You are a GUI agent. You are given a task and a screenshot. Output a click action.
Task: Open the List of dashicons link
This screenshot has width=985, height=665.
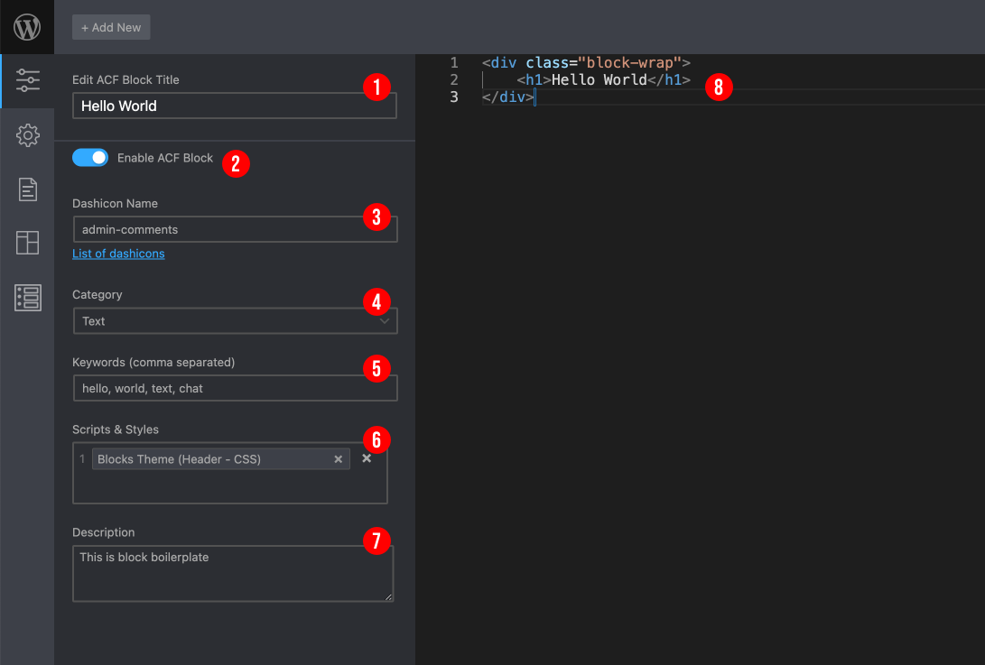click(x=118, y=254)
